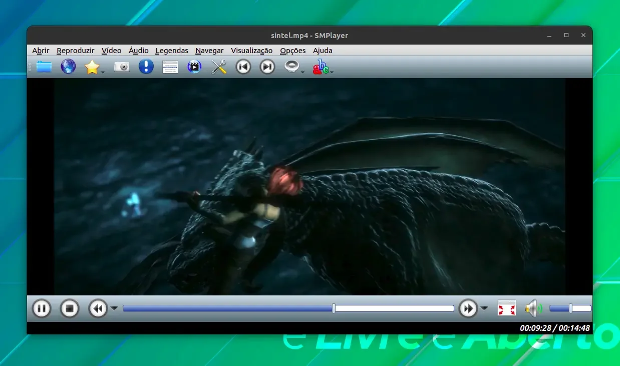Expand the rewind options dropdown arrow
620x366 pixels.
114,308
